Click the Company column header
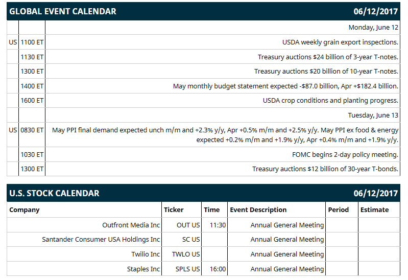The width and height of the screenshot is (408, 280). click(x=24, y=210)
